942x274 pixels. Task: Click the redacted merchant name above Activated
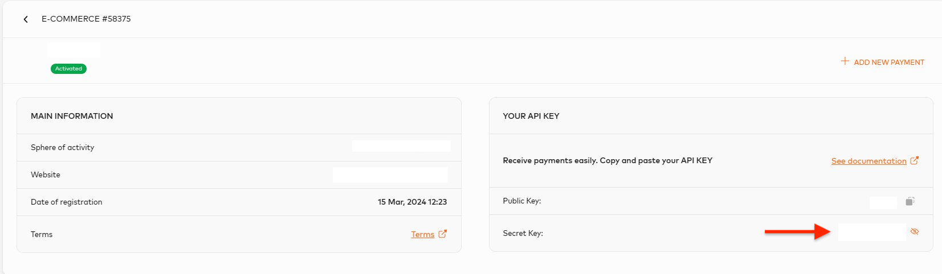pos(74,50)
